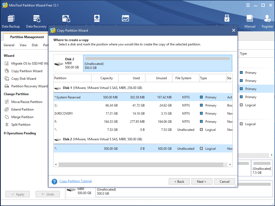Click Disk 1 drive icon in partition list

coord(58,88)
